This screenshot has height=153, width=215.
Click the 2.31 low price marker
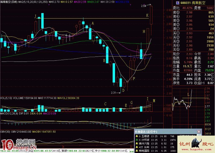pos(113,93)
